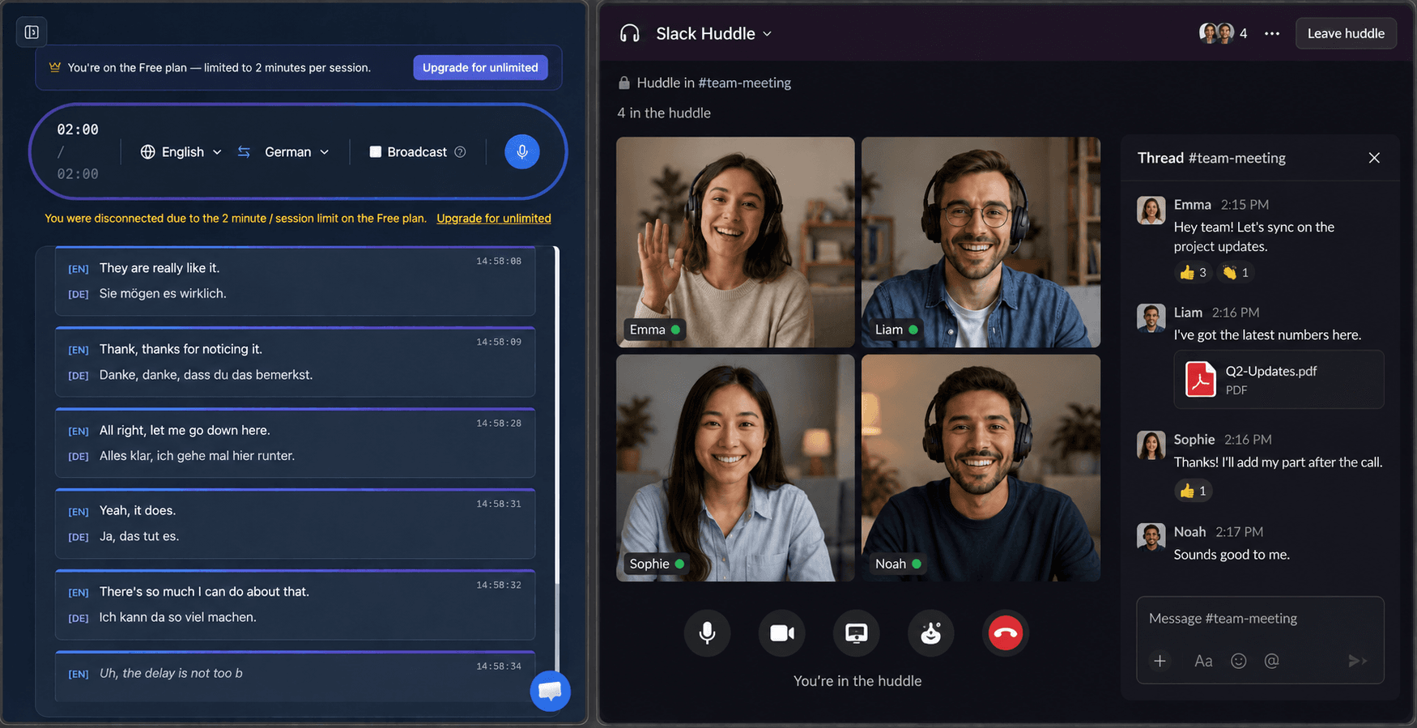Click the crown icon in Free plan banner
The image size is (1417, 728).
click(55, 67)
